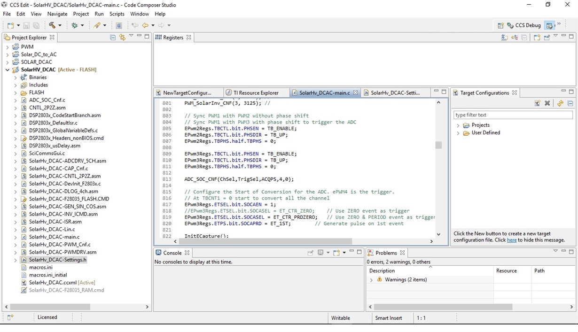Open the Navigate menu

pyautogui.click(x=57, y=14)
